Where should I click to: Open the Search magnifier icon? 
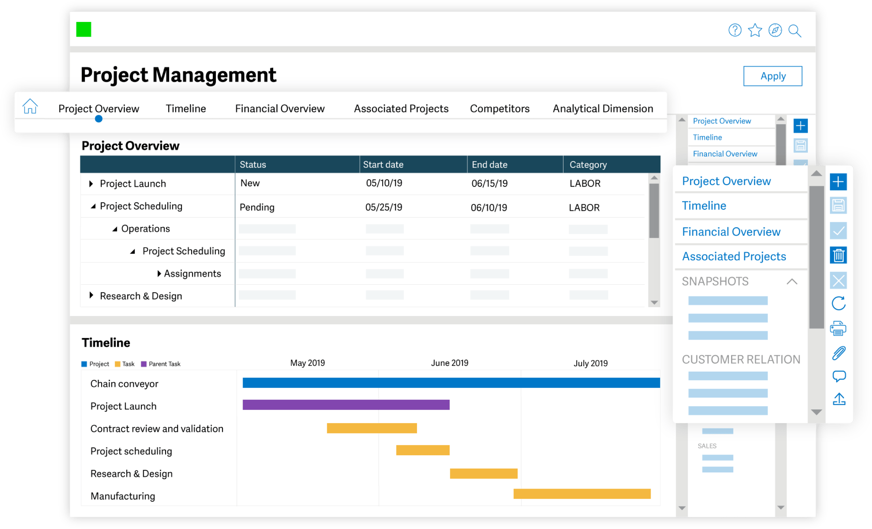tap(795, 31)
